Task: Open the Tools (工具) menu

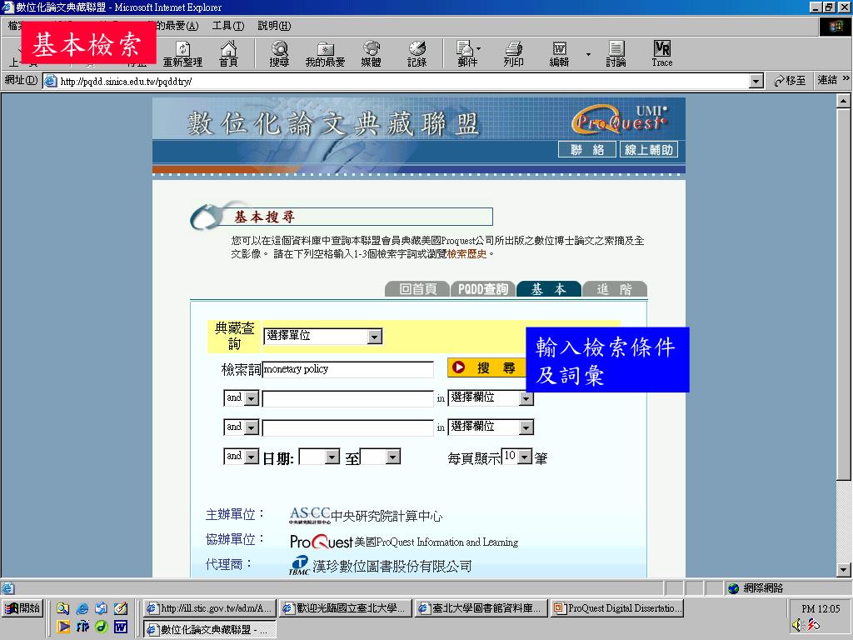Action: (228, 26)
